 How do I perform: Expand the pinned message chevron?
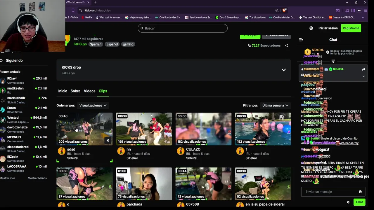pos(363,76)
